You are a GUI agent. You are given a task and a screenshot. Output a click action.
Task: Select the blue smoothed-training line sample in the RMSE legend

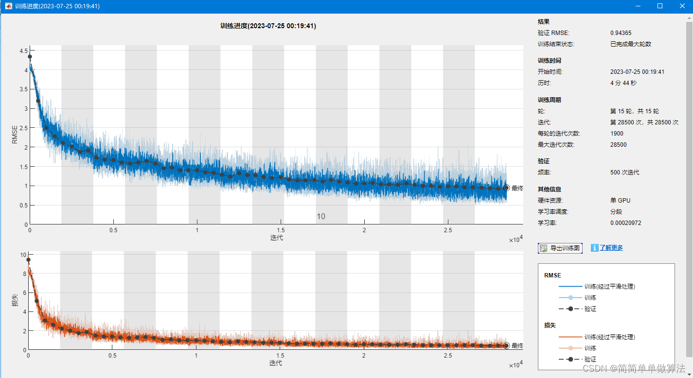click(570, 287)
